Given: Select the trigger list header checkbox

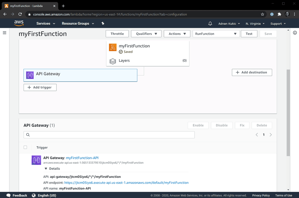Looking at the screenshot, I should (25, 147).
